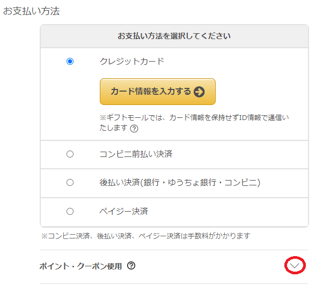Click the お支払い方法を選択してください table header
The image size is (323, 292).
[174, 36]
